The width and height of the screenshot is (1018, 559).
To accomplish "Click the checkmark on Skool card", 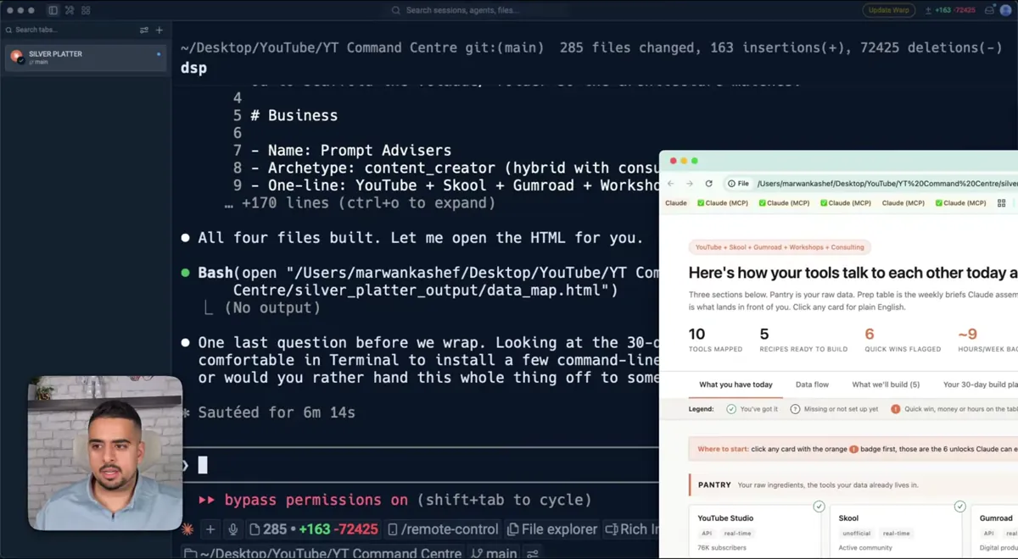I will 959,506.
